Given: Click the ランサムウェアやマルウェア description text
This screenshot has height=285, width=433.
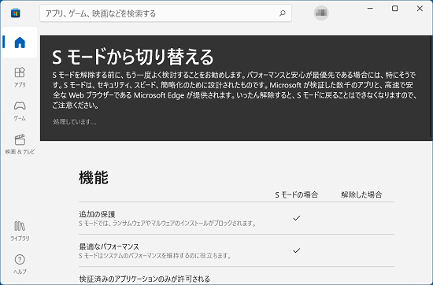Looking at the screenshot, I should (168, 223).
